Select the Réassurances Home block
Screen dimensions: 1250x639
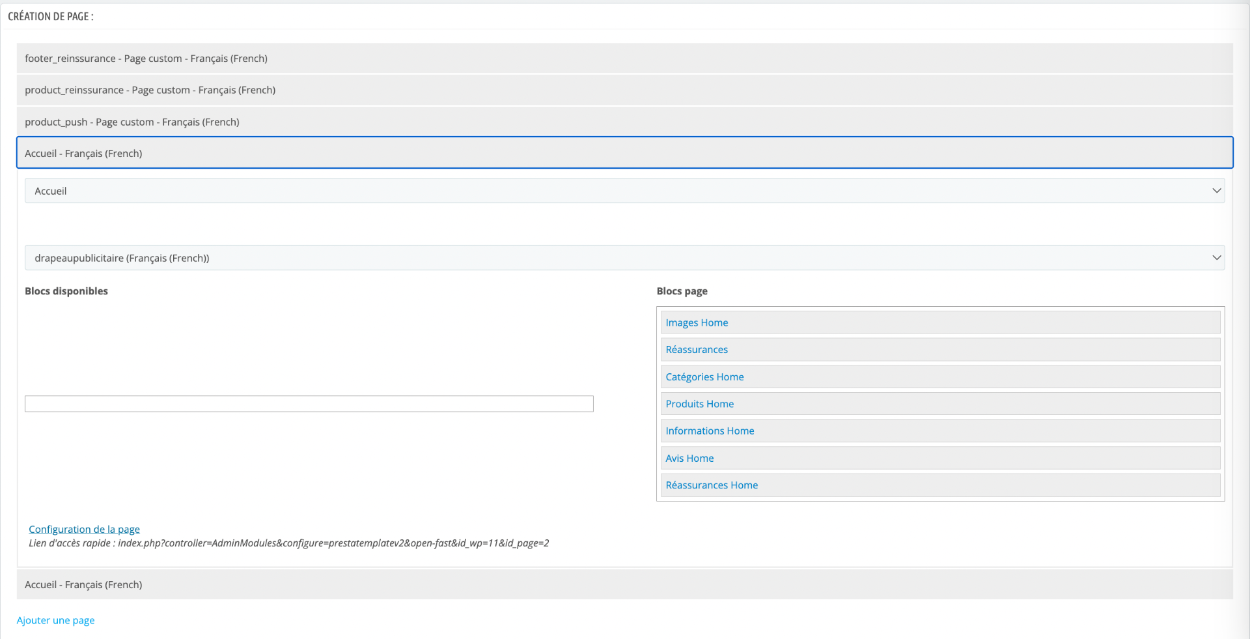941,485
